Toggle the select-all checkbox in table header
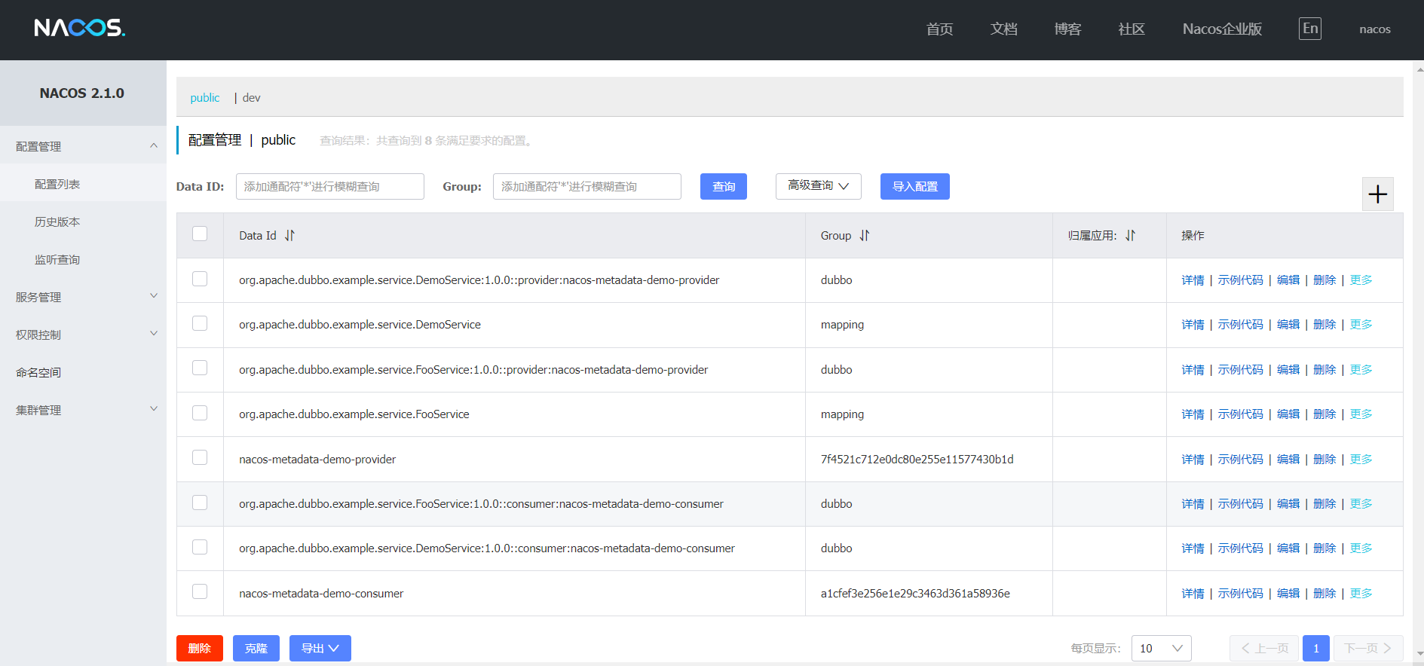The width and height of the screenshot is (1424, 666). point(200,234)
